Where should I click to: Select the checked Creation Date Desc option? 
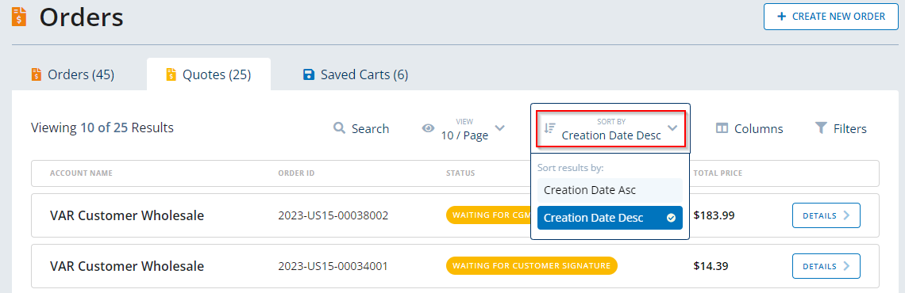click(610, 218)
